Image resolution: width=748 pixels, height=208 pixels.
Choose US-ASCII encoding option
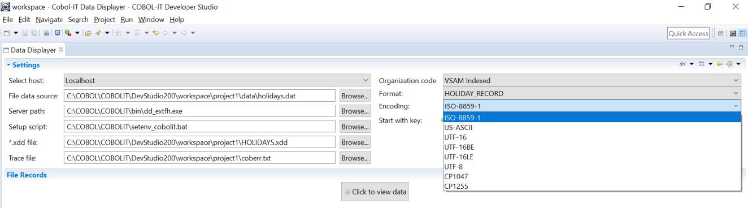pyautogui.click(x=592, y=127)
